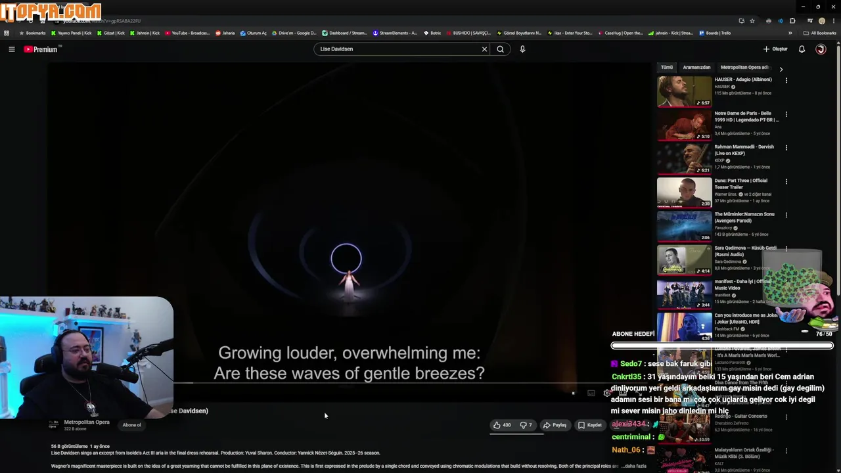Open Drive'ım - Google D... bookmark
Viewport: 841px width, 473px height.
(x=294, y=33)
